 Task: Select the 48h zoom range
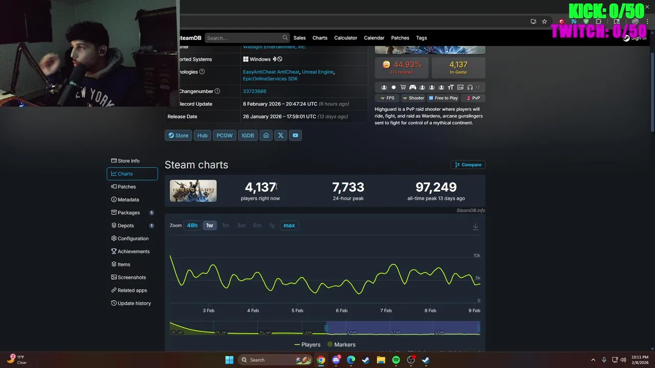[x=192, y=225]
